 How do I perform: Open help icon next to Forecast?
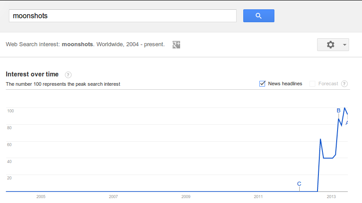click(344, 84)
